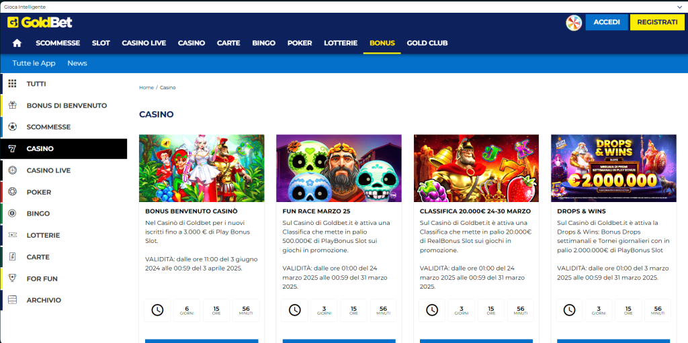
Task: Click the Casino Live roulette sidebar icon
Action: click(12, 170)
